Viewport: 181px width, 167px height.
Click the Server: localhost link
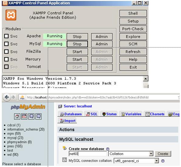point(78,106)
